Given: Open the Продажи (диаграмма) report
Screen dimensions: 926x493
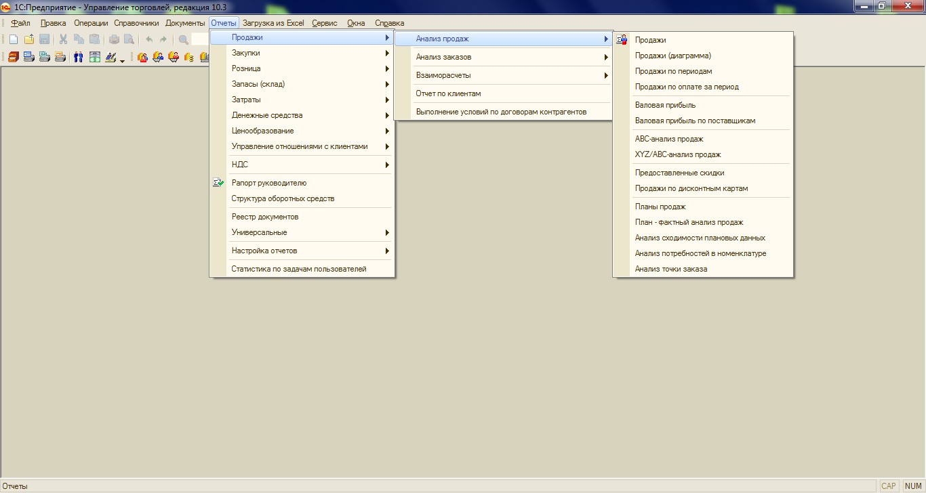Looking at the screenshot, I should coord(703,56).
